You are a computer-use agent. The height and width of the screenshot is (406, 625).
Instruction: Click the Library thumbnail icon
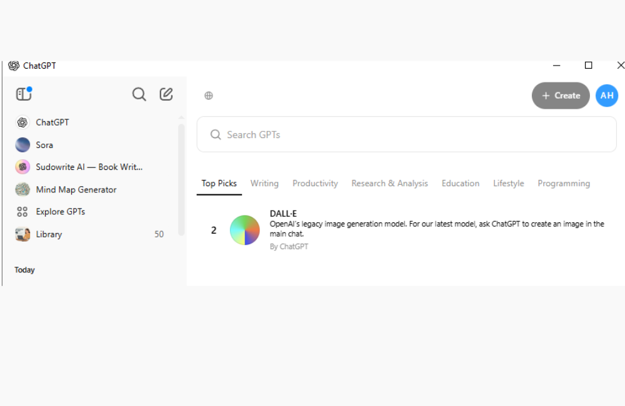pyautogui.click(x=22, y=234)
